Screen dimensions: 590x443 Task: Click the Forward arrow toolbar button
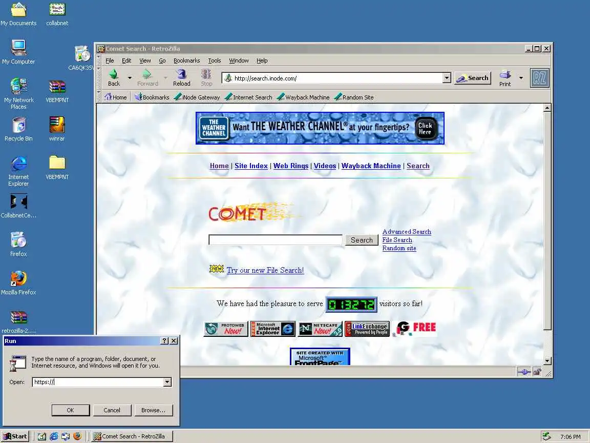[147, 77]
